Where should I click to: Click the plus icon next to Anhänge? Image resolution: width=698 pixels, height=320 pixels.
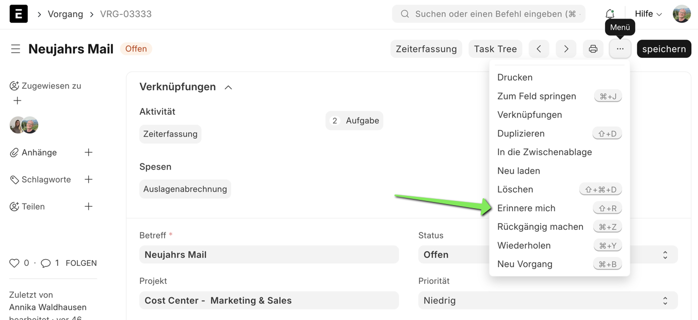click(88, 153)
